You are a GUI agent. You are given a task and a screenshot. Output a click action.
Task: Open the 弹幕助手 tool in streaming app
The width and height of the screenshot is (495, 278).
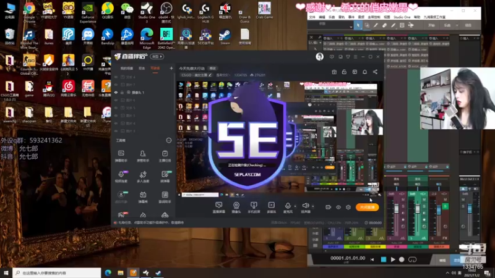point(121,156)
